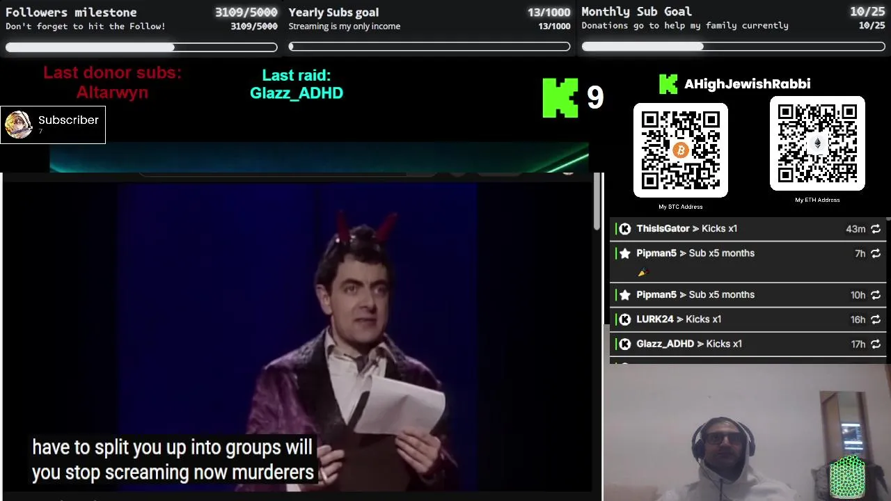
Task: Click the green mesh cube icon in webcam
Action: pyautogui.click(x=847, y=477)
